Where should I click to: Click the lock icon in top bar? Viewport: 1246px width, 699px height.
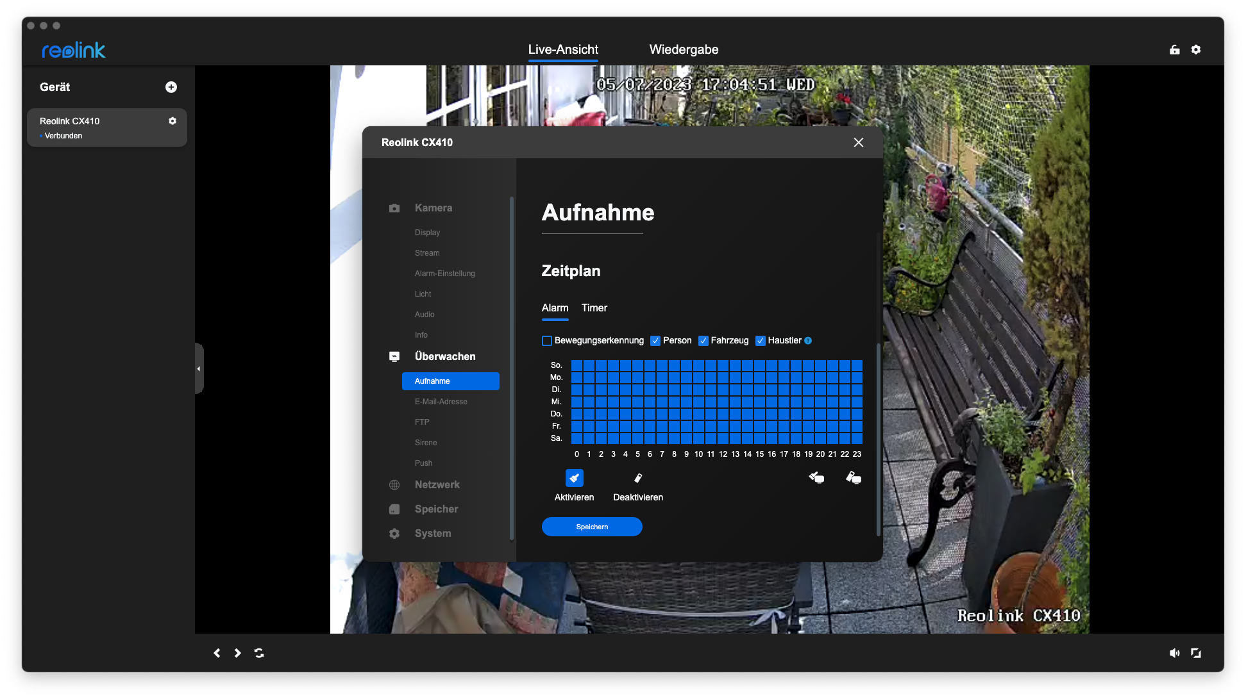pos(1175,50)
